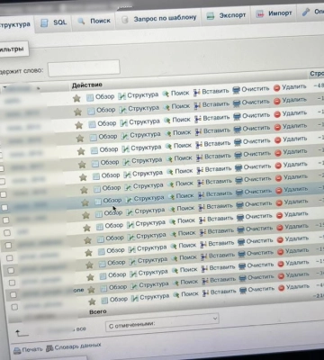Click the Структура icon in the last table row
Screen dimensions: 324x360
point(135,298)
